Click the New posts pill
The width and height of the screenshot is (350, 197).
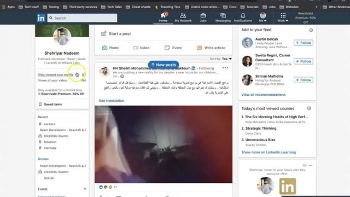tap(164, 65)
